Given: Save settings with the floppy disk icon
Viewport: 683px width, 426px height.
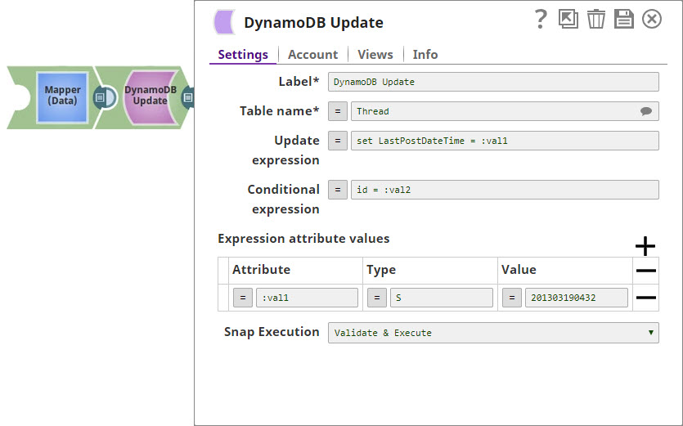Looking at the screenshot, I should [x=624, y=19].
